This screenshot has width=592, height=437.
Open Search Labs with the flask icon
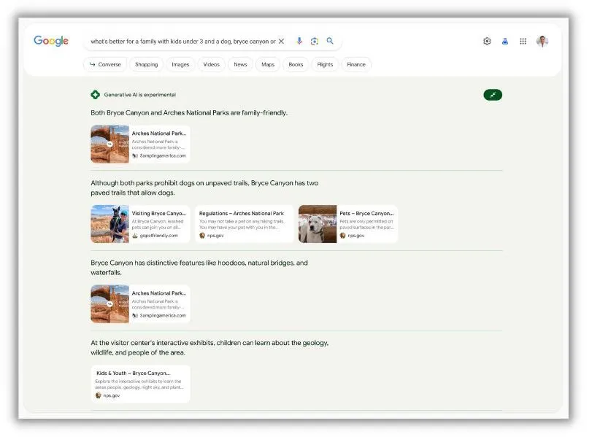point(505,41)
